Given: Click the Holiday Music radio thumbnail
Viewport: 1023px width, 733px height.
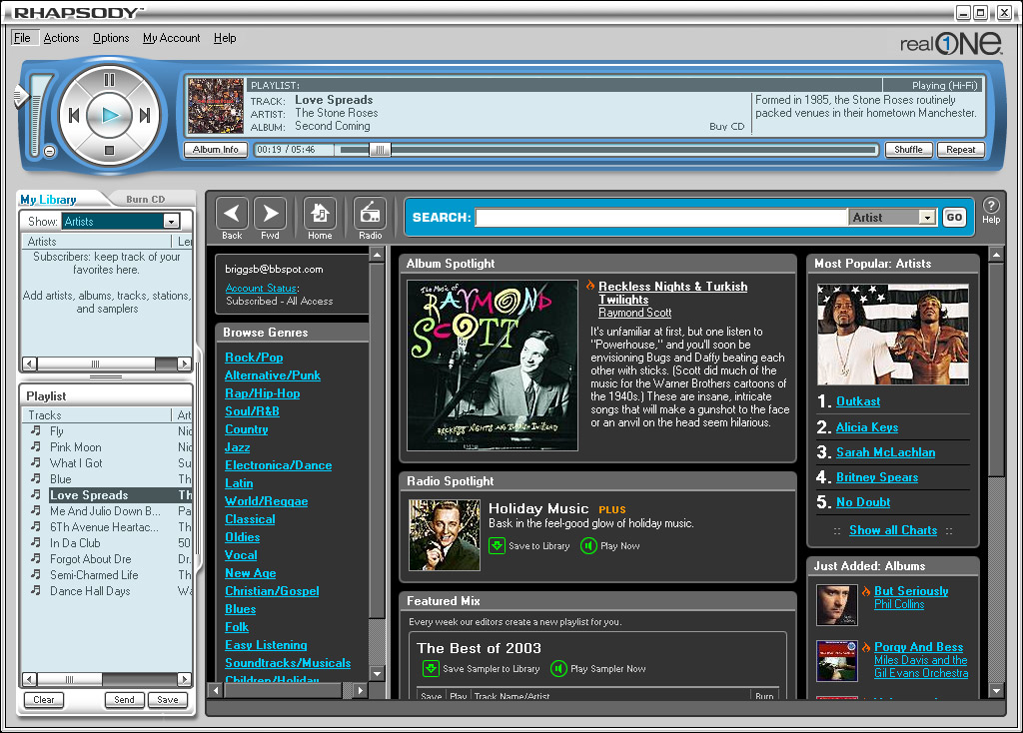Looking at the screenshot, I should (445, 534).
